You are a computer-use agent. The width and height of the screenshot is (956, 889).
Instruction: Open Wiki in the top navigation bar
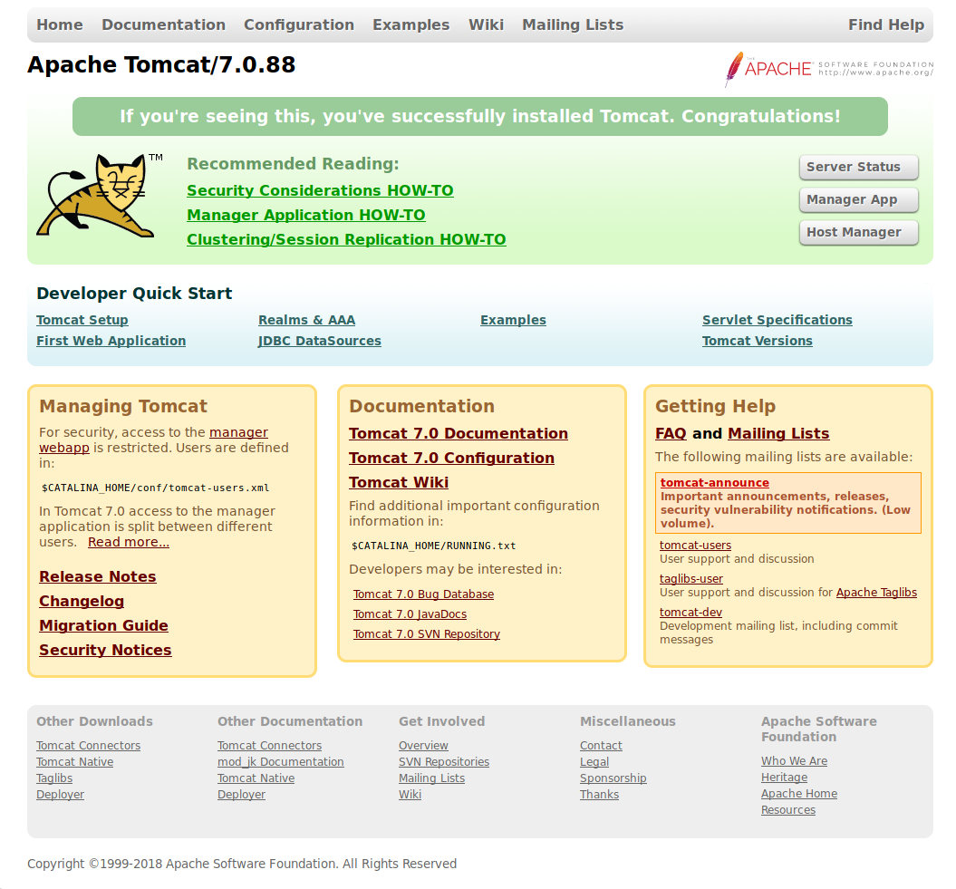coord(486,25)
